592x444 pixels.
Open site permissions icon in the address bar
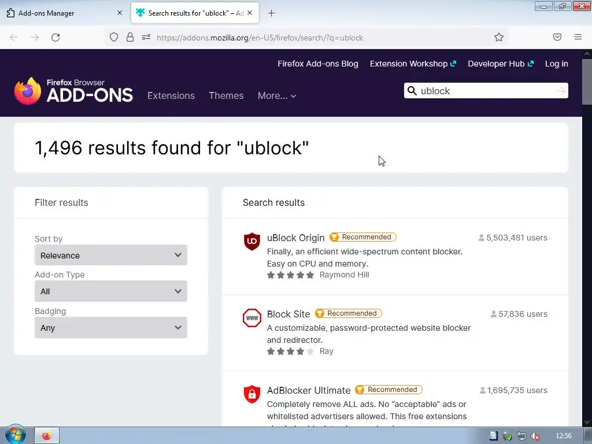tap(146, 37)
